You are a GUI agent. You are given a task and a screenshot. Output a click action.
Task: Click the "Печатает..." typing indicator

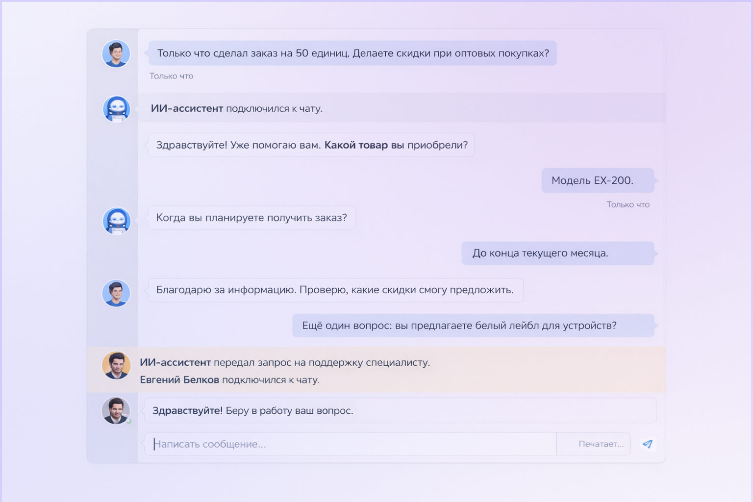point(601,444)
